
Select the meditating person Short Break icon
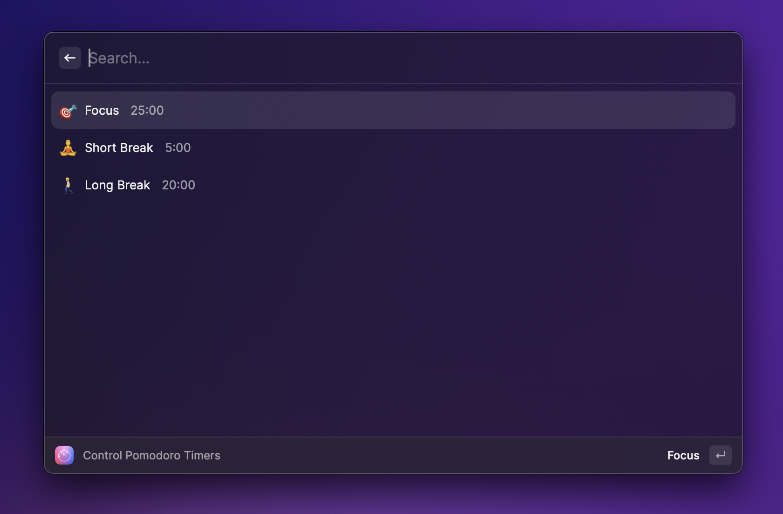68,148
